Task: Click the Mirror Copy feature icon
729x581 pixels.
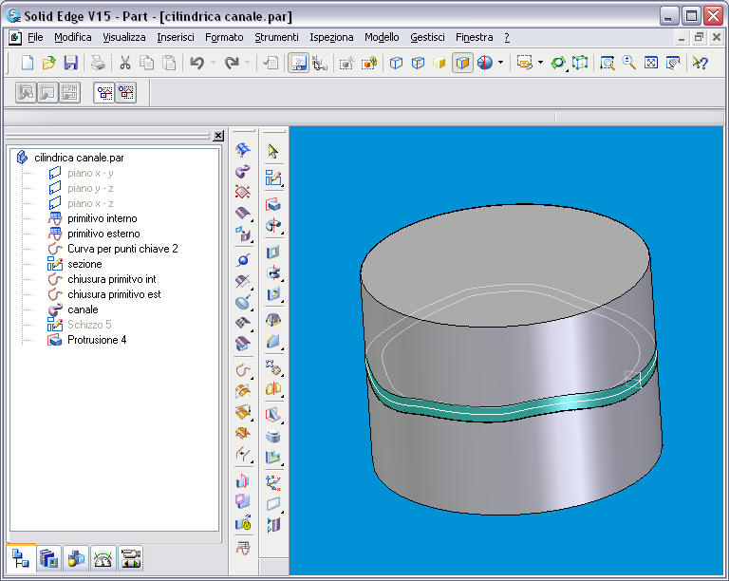Action: click(273, 388)
